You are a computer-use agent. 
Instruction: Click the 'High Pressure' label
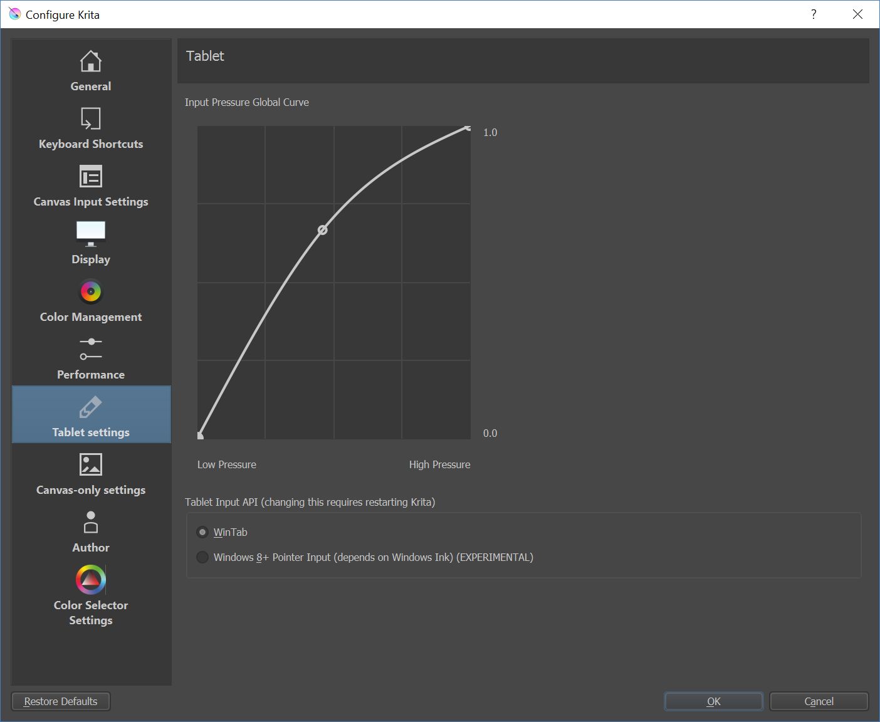[439, 464]
